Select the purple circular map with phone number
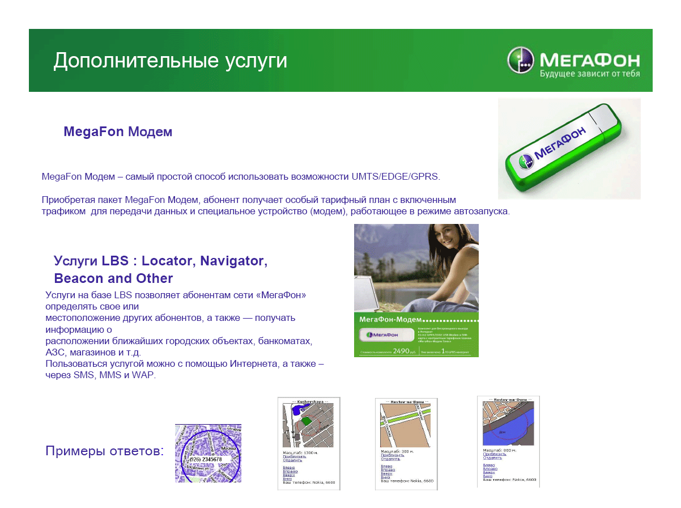Screen dimensions: 681x508 pos(208,453)
